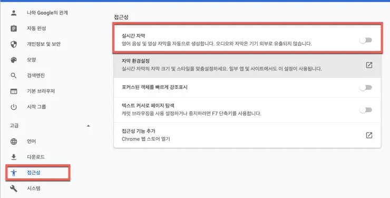Viewport: 390px width, 198px height.
Task: Toggle 텍스트 커서로 페이지 탐색 switch
Action: (x=366, y=110)
